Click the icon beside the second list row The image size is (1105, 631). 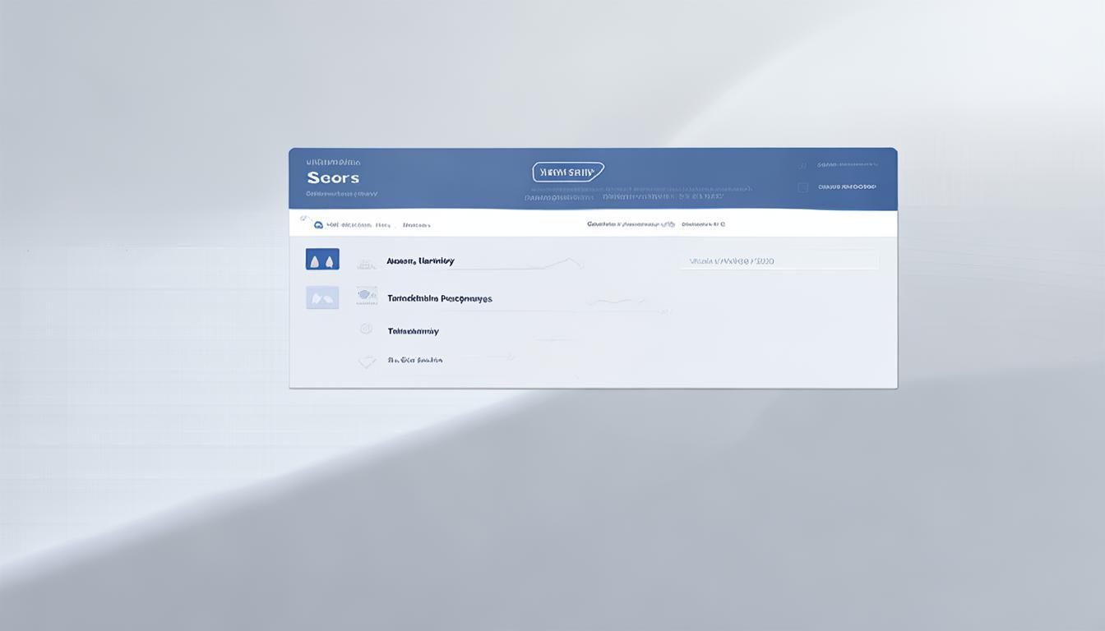367,297
